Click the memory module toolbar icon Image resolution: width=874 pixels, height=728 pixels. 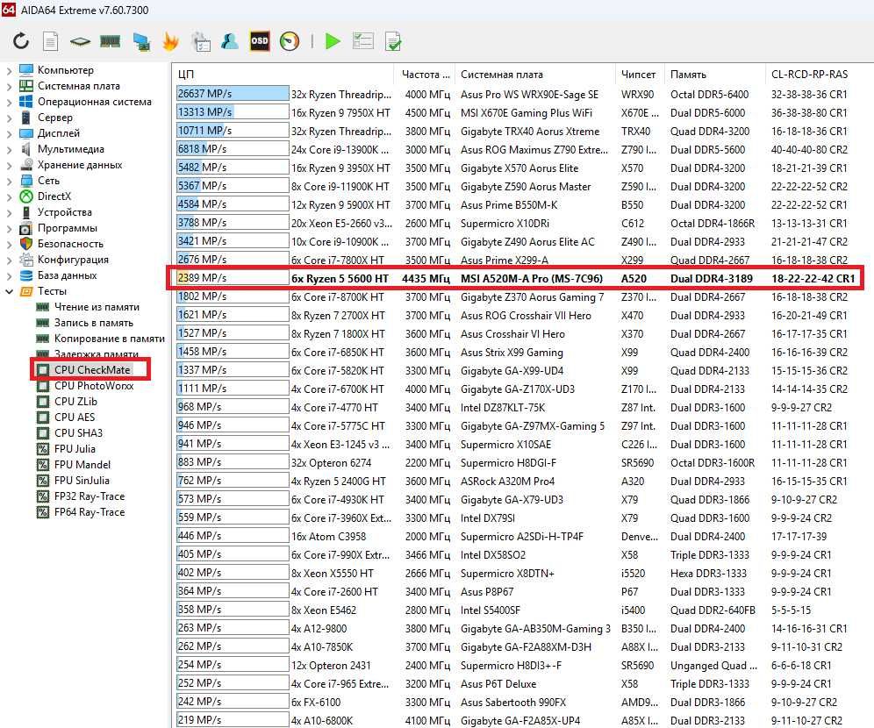pyautogui.click(x=110, y=41)
